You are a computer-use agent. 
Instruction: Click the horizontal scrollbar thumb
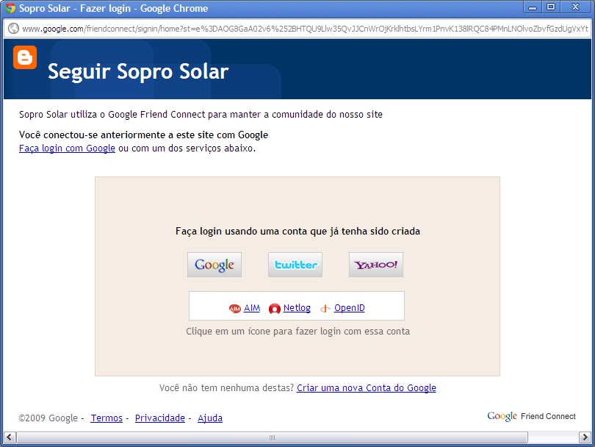point(272,437)
